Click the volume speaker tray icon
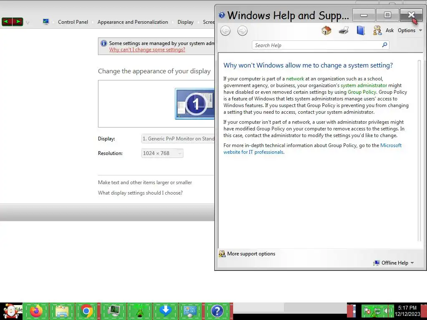This screenshot has width=427, height=320. click(387, 311)
